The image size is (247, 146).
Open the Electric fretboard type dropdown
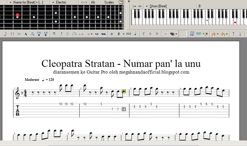coord(53,2)
